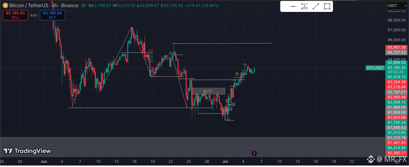Click the 61,989.06 gray price label
The width and height of the screenshot is (409, 167).
(x=396, y=107)
